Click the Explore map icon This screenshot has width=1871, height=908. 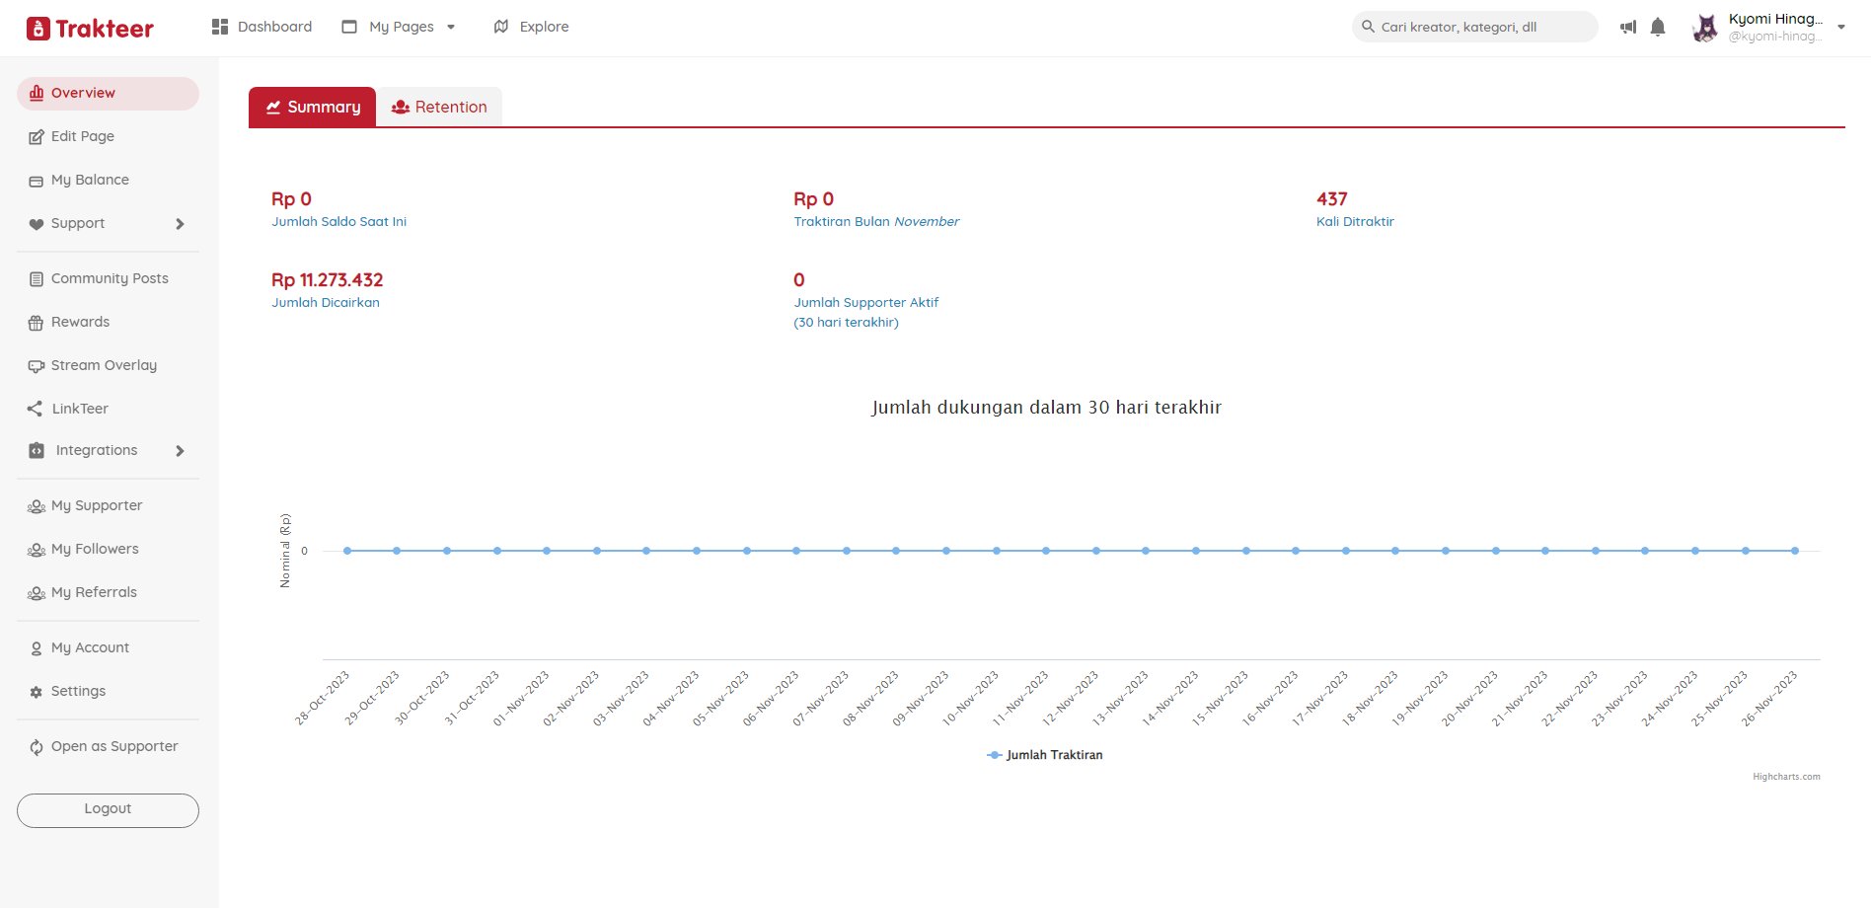point(501,27)
